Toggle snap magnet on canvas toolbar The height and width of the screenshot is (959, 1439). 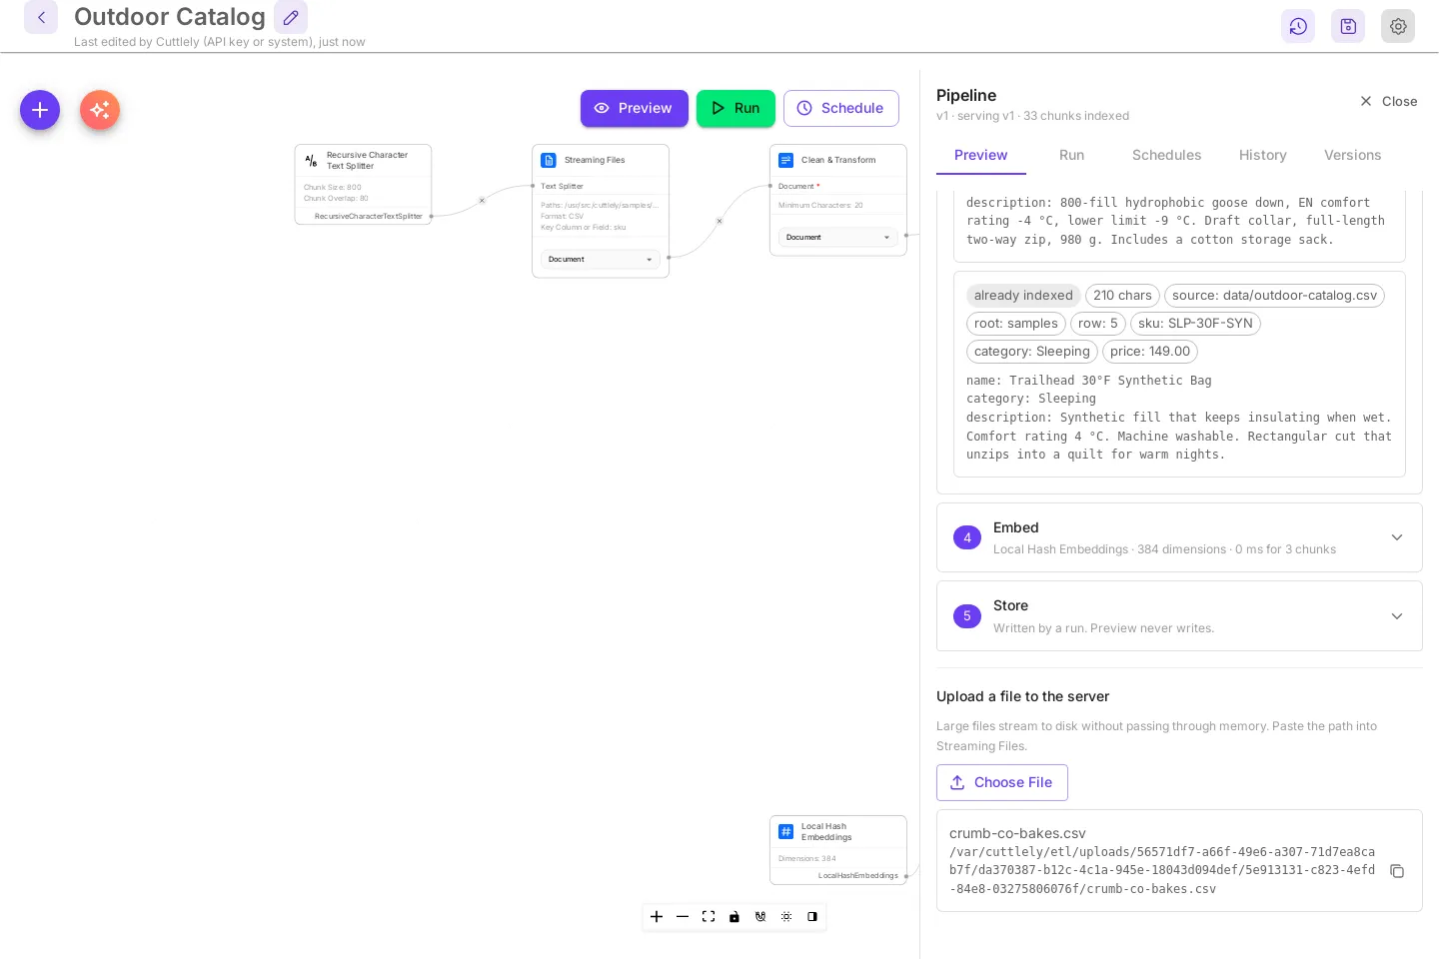point(760,917)
